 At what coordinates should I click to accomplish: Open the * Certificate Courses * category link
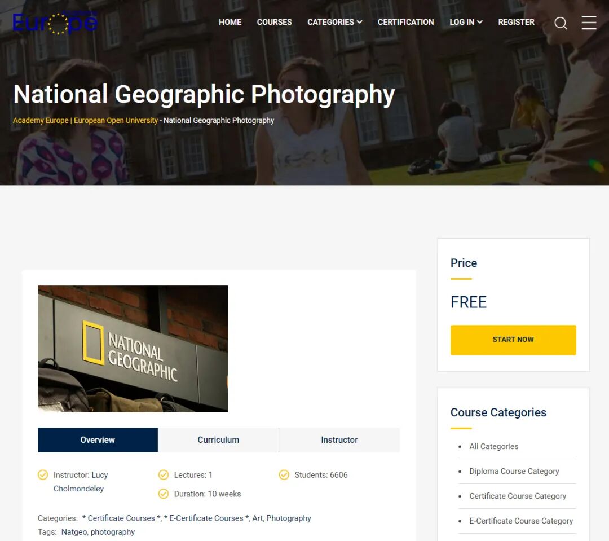(122, 518)
